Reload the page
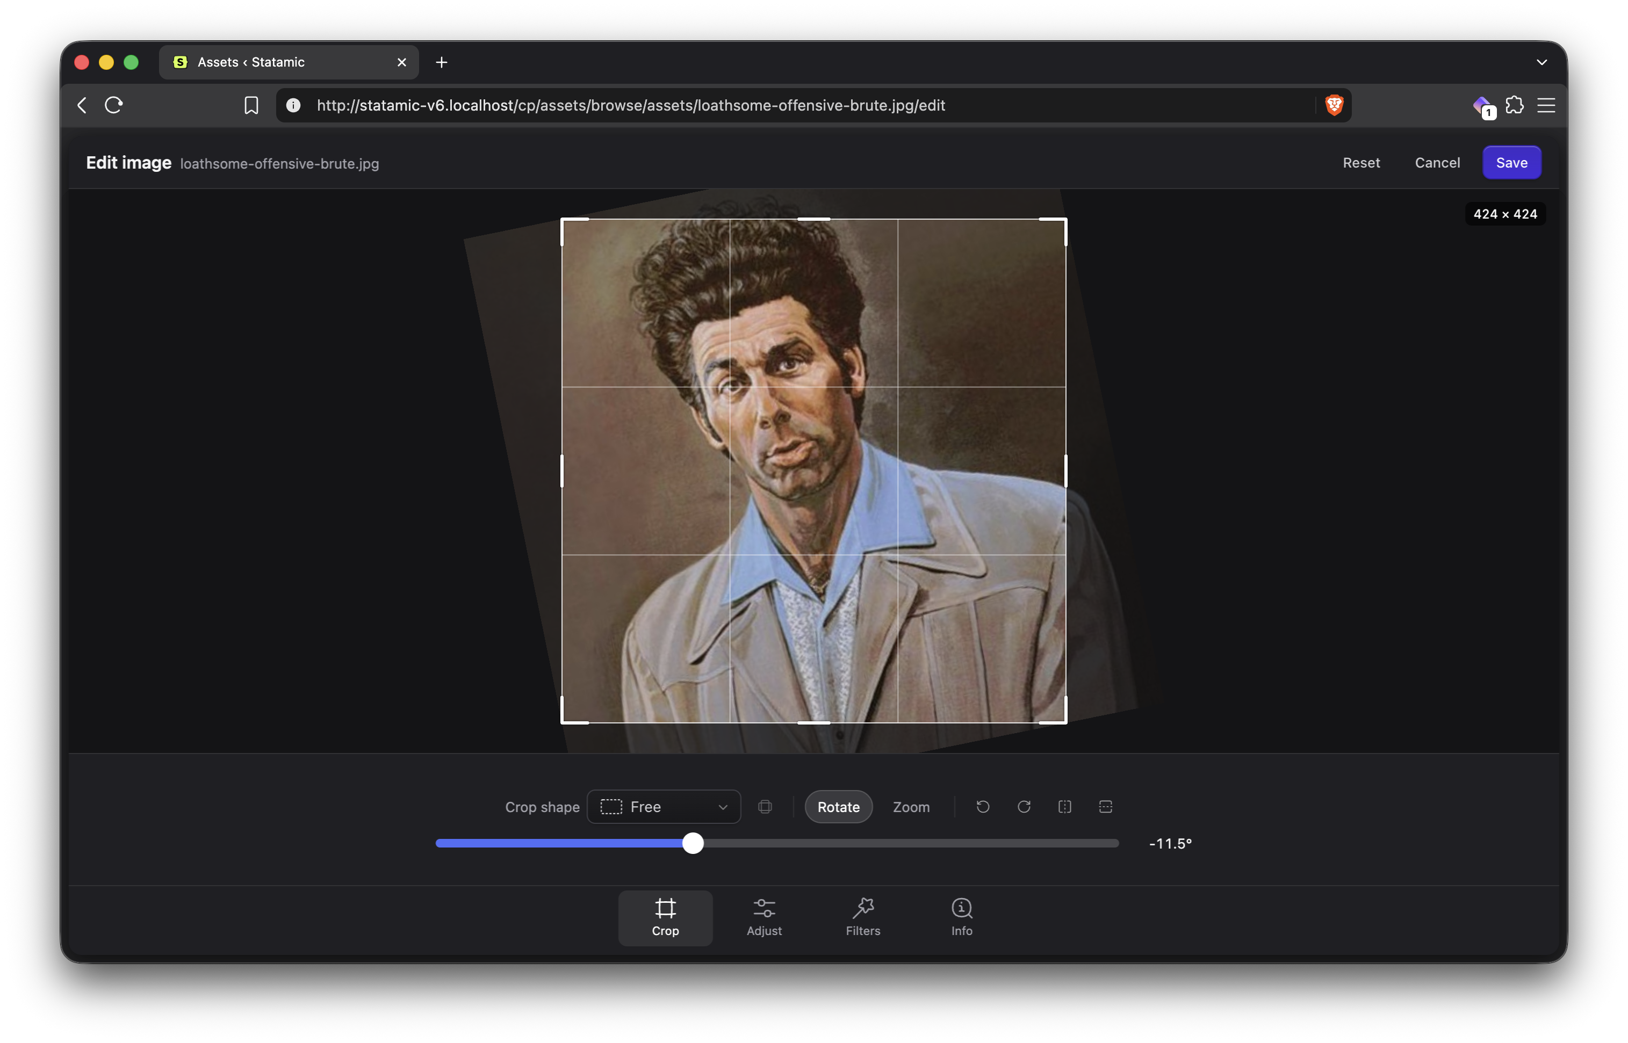Screen dimensions: 1628x1043 (114, 105)
